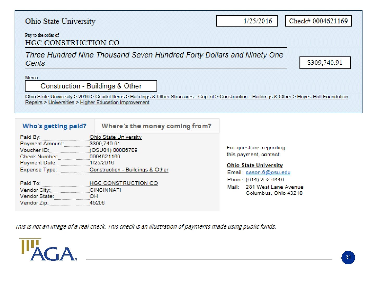Click the page number 31 badge
Screen dimensions: 375x281
click(x=348, y=257)
